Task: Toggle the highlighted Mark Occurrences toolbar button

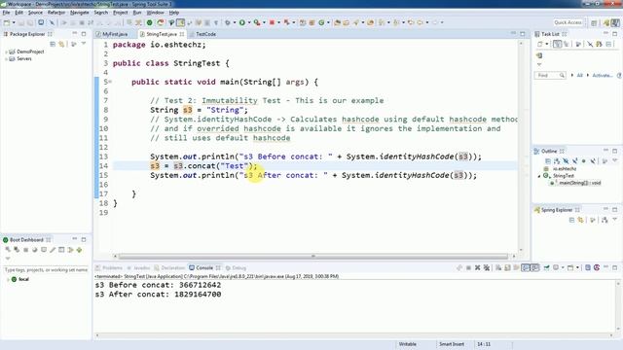Action: tap(180, 22)
